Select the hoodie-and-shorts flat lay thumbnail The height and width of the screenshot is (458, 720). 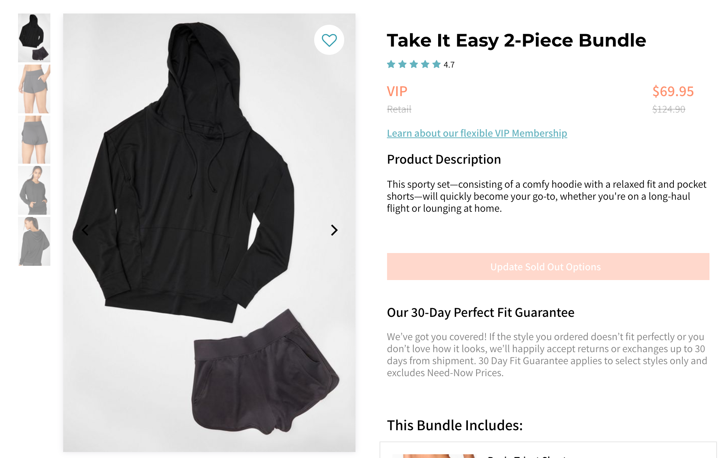pyautogui.click(x=34, y=38)
